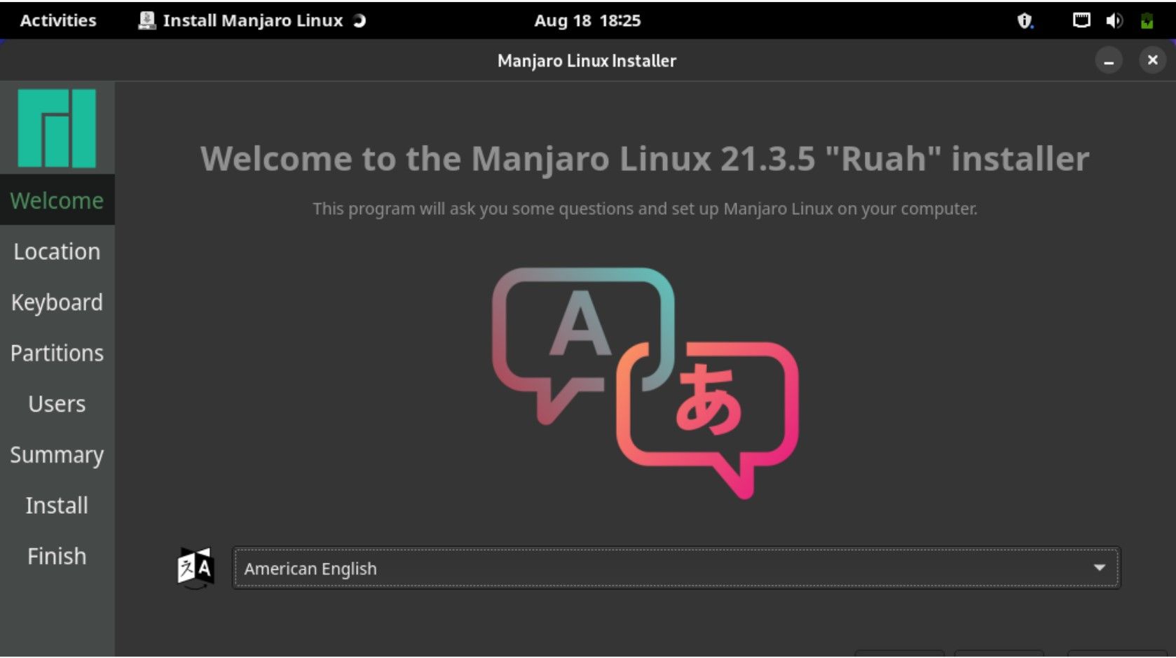The height and width of the screenshot is (658, 1176).
Task: Select the Users step in sidebar
Action: pos(57,404)
